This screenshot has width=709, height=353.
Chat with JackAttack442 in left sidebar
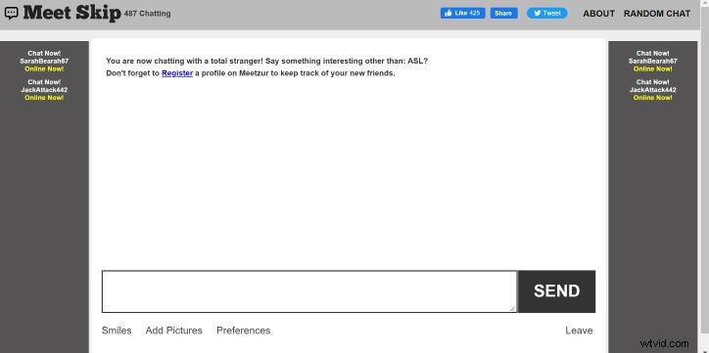coord(44,90)
